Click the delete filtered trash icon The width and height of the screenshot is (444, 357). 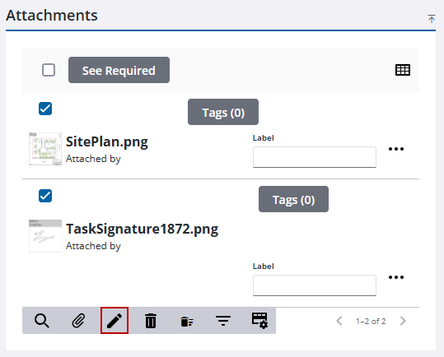pos(187,322)
